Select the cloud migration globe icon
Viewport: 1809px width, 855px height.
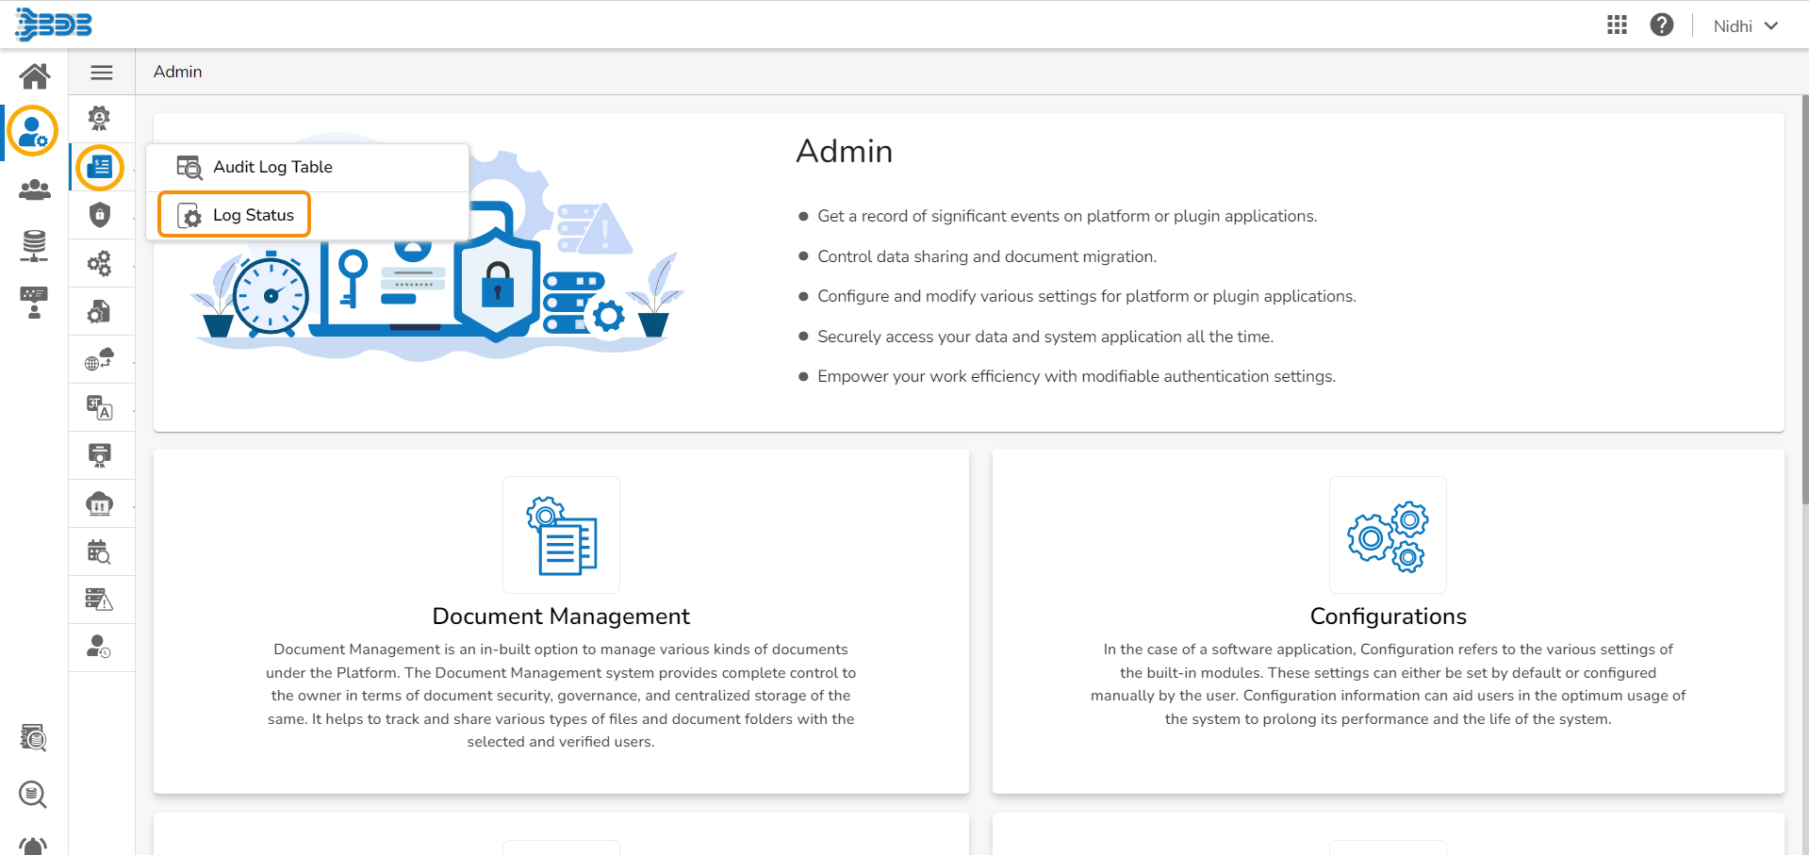tap(101, 359)
